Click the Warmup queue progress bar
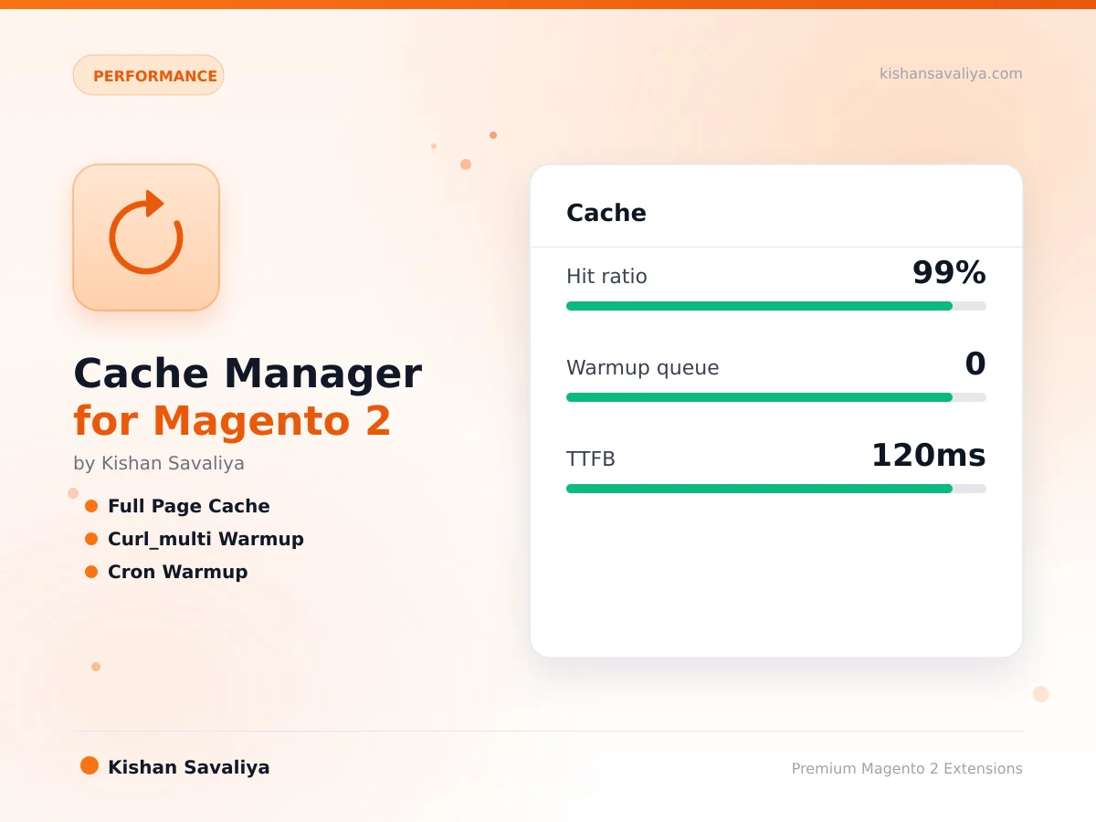 776,397
